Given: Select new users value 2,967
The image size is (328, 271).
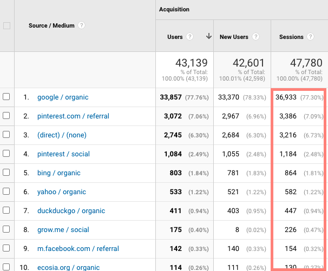Looking at the screenshot, I should (x=231, y=116).
